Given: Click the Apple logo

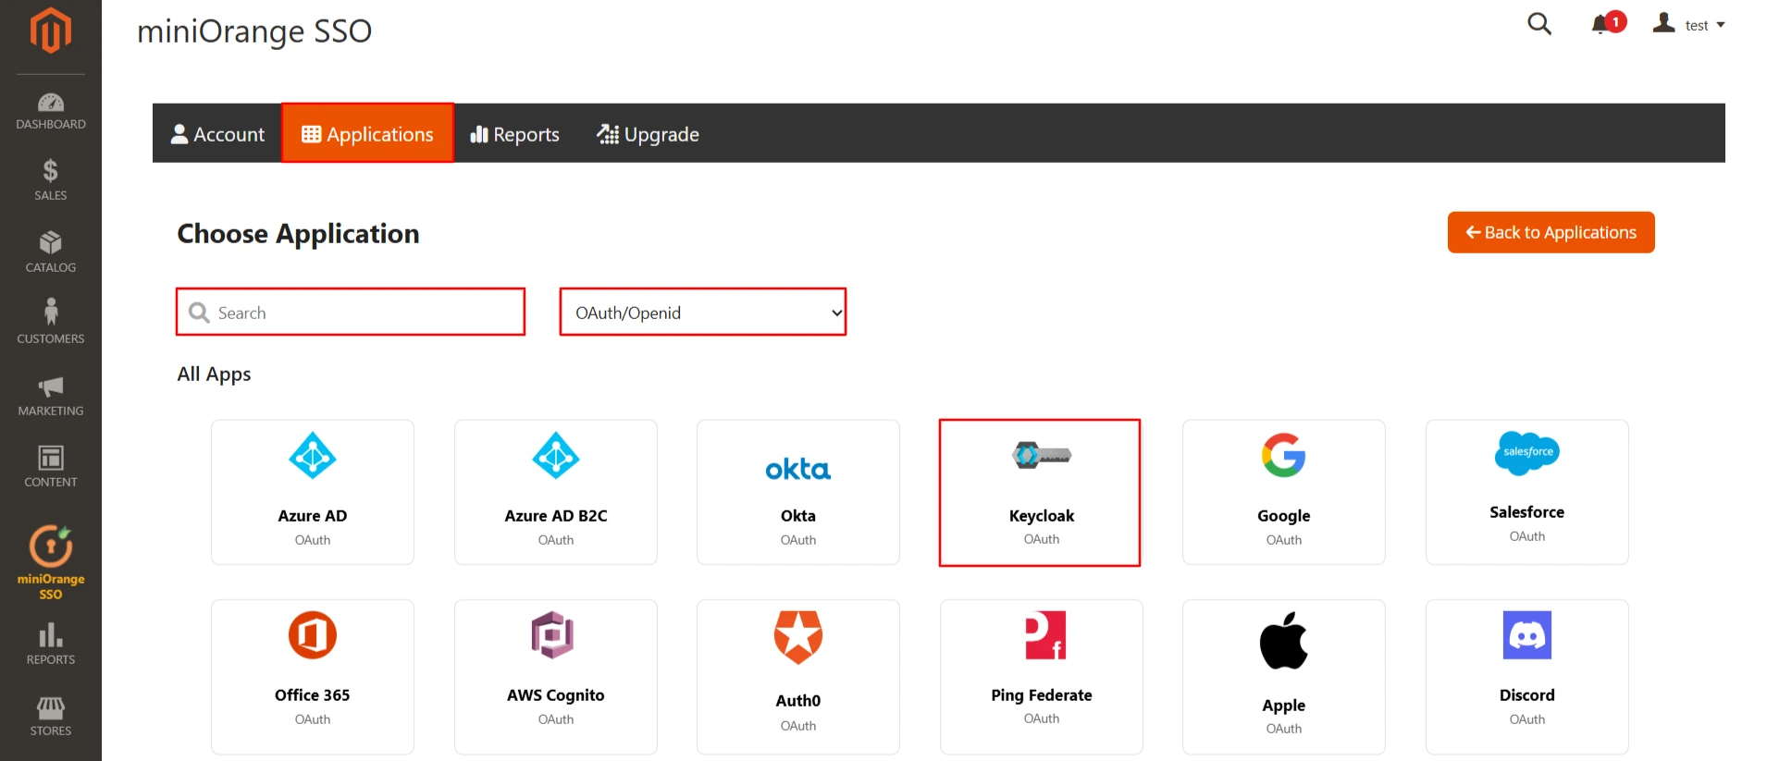Looking at the screenshot, I should point(1284,640).
